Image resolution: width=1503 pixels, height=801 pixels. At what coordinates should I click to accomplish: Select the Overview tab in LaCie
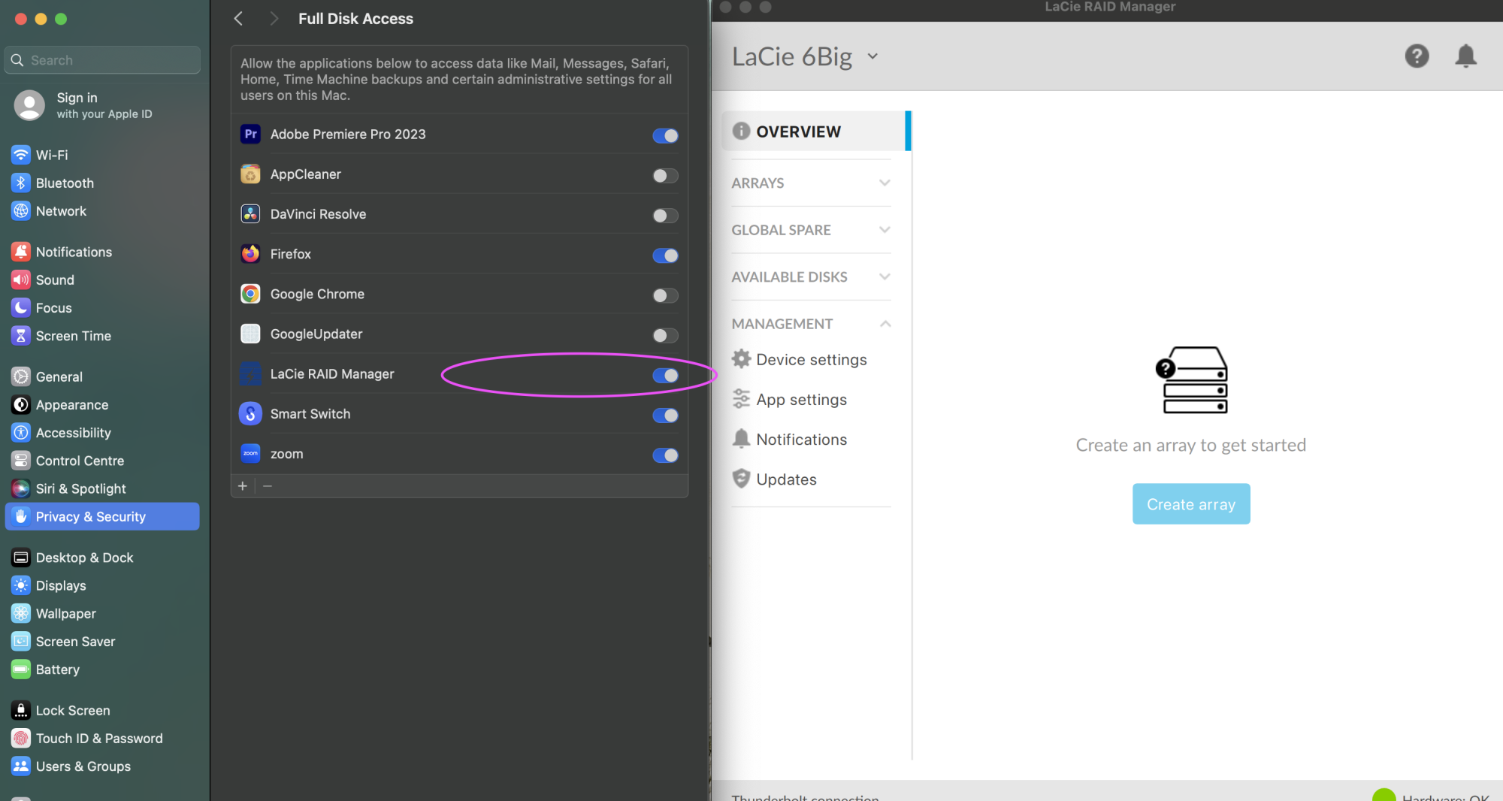click(815, 131)
